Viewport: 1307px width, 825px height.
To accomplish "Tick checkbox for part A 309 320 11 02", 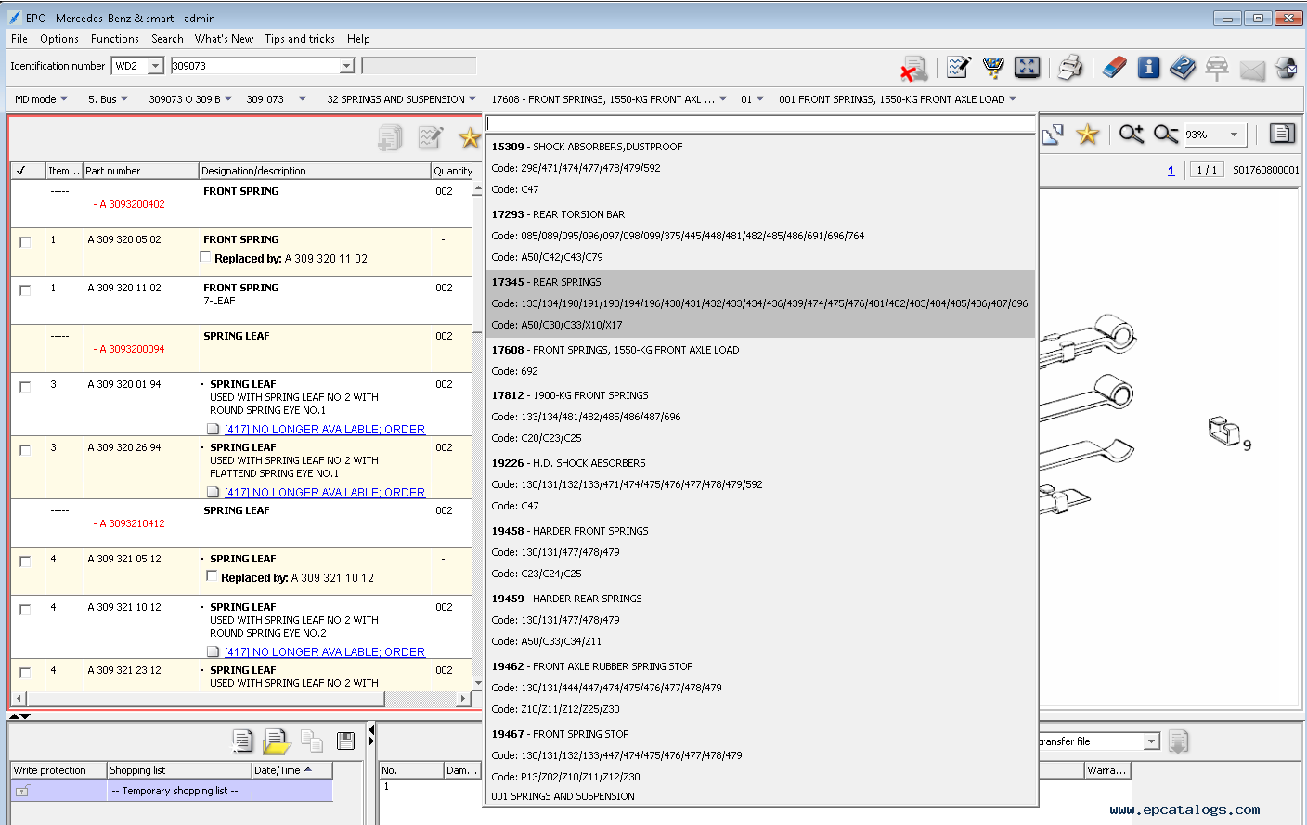I will [x=25, y=290].
